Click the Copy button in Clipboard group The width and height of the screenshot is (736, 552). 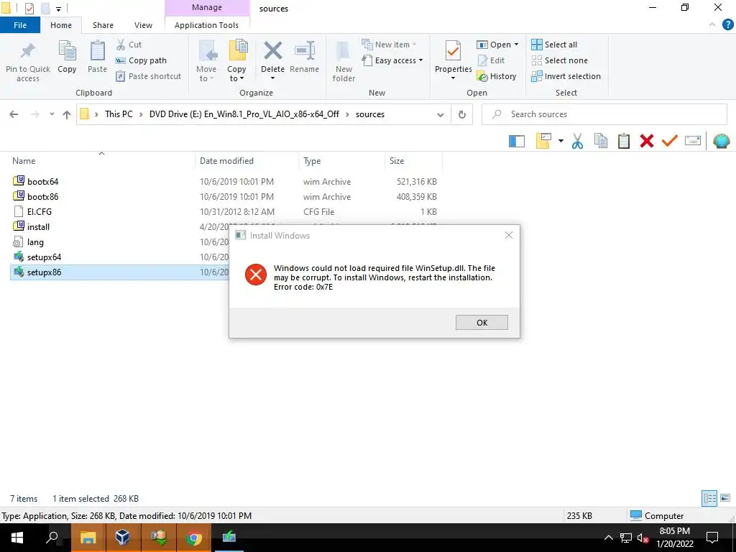click(x=67, y=57)
